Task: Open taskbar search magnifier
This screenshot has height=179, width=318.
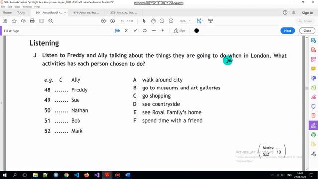Action: (15, 175)
